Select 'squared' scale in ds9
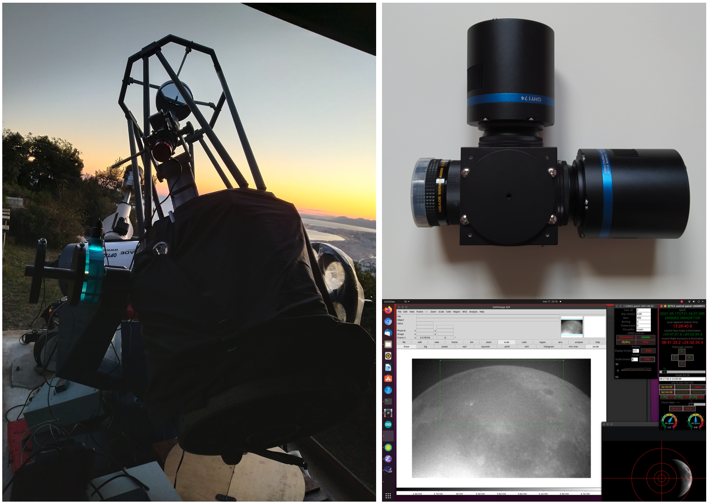Image resolution: width=708 pixels, height=503 pixels. click(x=485, y=347)
